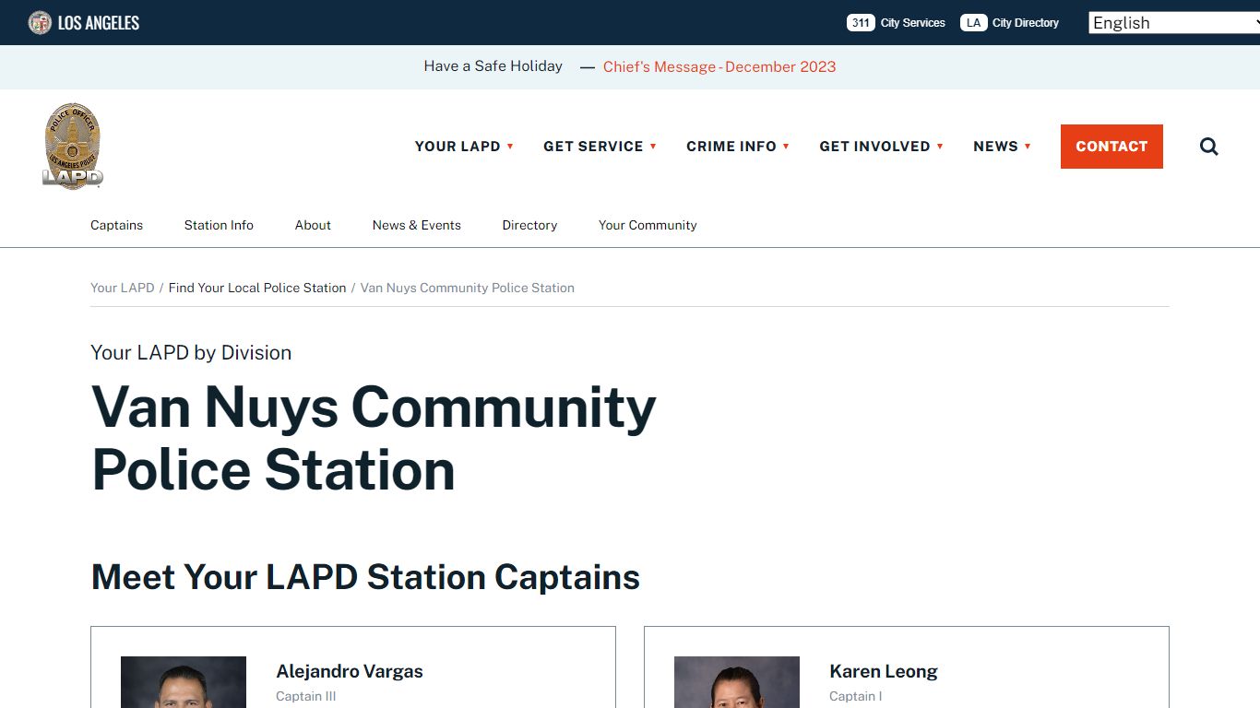Open the Directory tab

pos(529,225)
